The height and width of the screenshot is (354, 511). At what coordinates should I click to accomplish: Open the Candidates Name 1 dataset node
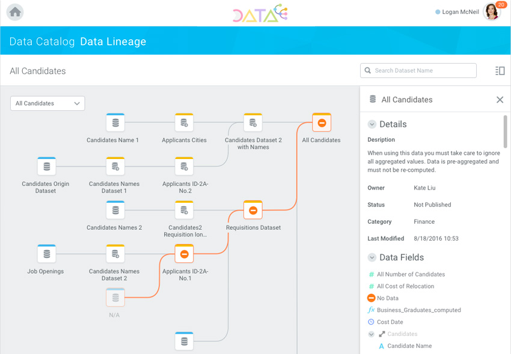[x=115, y=123]
